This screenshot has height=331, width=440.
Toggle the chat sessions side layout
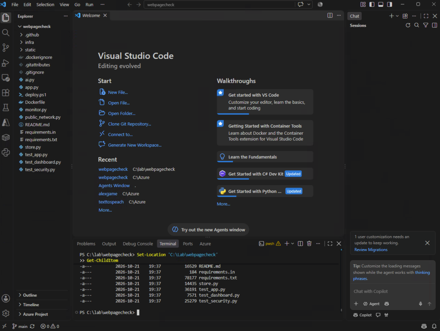(435, 25)
